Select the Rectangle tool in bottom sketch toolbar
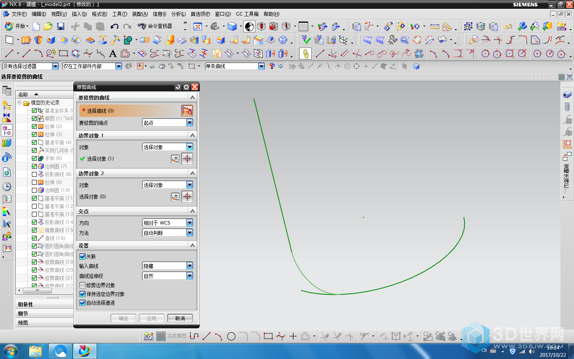Image resolution: width=574 pixels, height=359 pixels. (268, 336)
